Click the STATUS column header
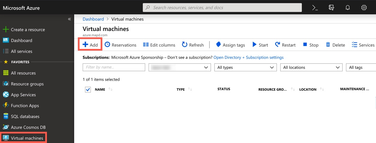Image resolution: width=376 pixels, height=143 pixels. (x=224, y=89)
